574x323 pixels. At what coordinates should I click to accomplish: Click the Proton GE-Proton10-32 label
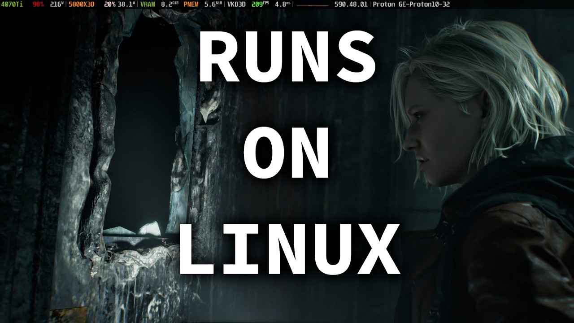click(411, 4)
